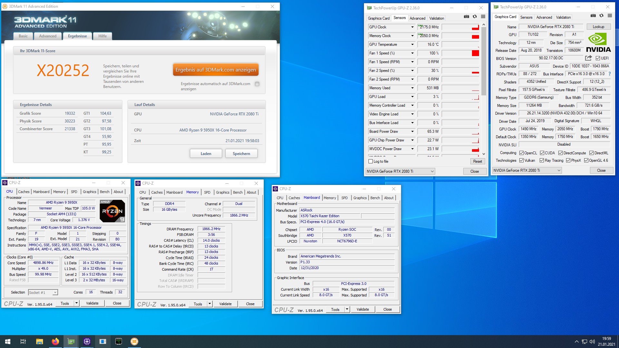Open the GPU Clock sensor dropdown
The width and height of the screenshot is (619, 348).
[x=412, y=27]
